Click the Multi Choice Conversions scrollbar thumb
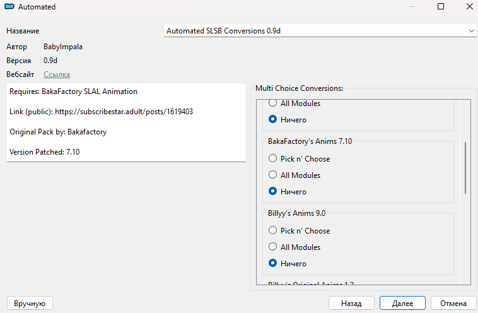 tap(466, 167)
